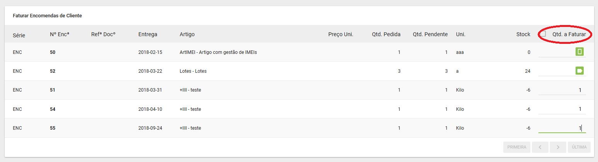The height and width of the screenshot is (162, 598).
Task: Sort by the Artigo column header
Action: (x=187, y=34)
